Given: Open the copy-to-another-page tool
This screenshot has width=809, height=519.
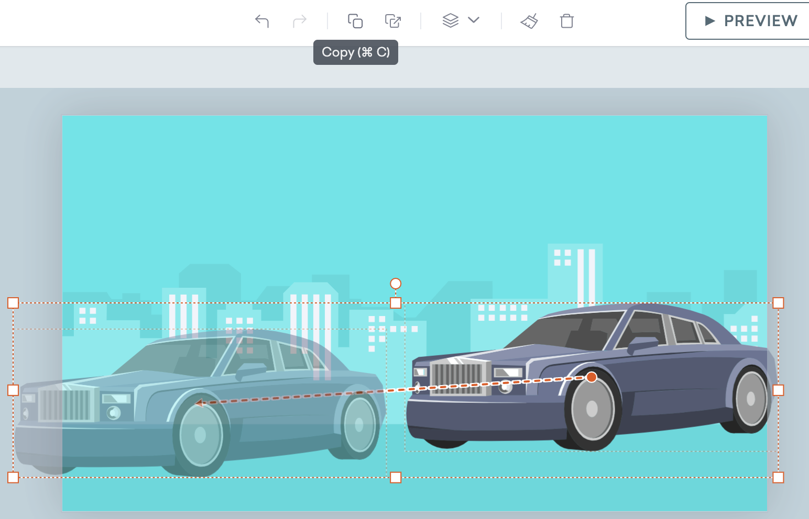Looking at the screenshot, I should point(393,21).
